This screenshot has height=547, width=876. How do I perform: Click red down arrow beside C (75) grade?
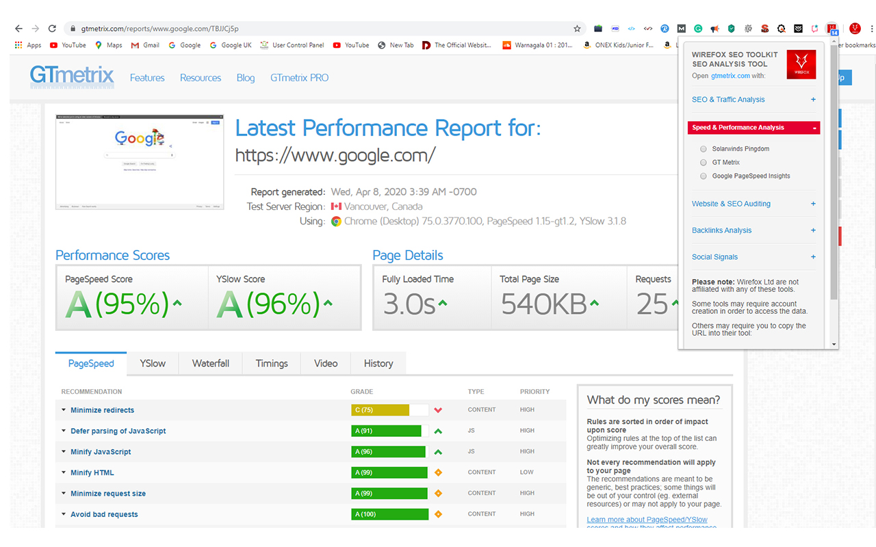(438, 410)
